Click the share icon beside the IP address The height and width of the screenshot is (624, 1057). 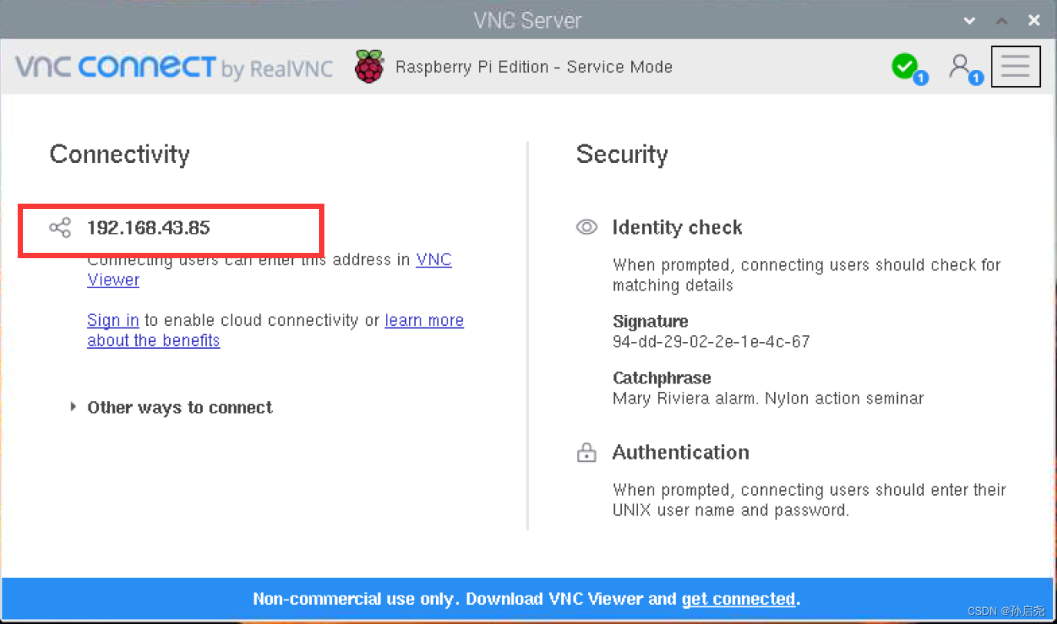click(x=60, y=227)
